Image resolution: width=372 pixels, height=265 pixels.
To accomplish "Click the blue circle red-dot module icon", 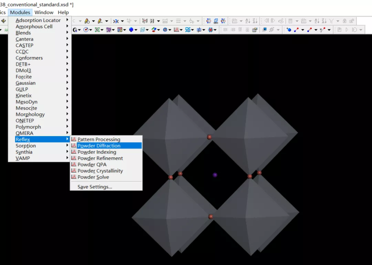I will 86,30.
